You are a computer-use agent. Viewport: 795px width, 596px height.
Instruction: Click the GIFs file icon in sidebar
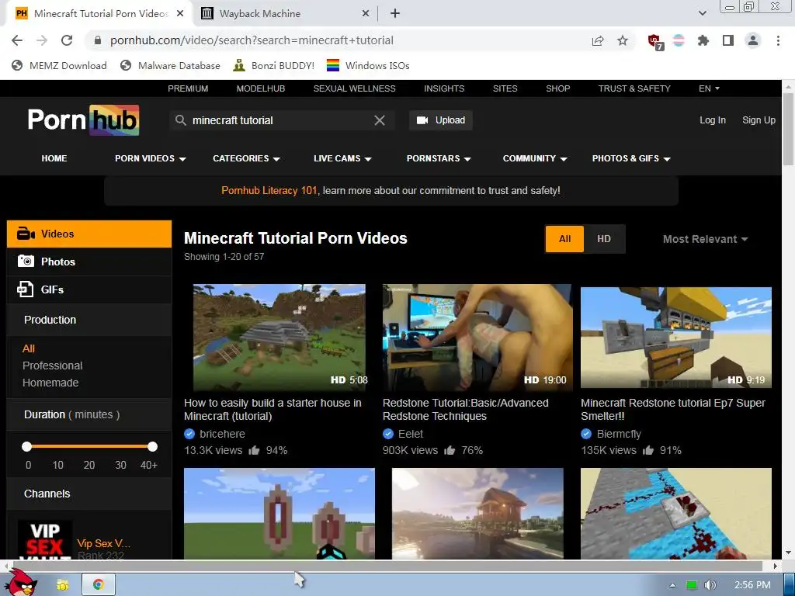26,289
